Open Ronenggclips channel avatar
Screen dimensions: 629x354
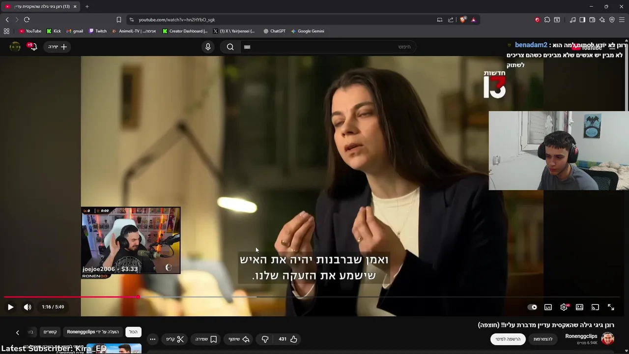(608, 339)
